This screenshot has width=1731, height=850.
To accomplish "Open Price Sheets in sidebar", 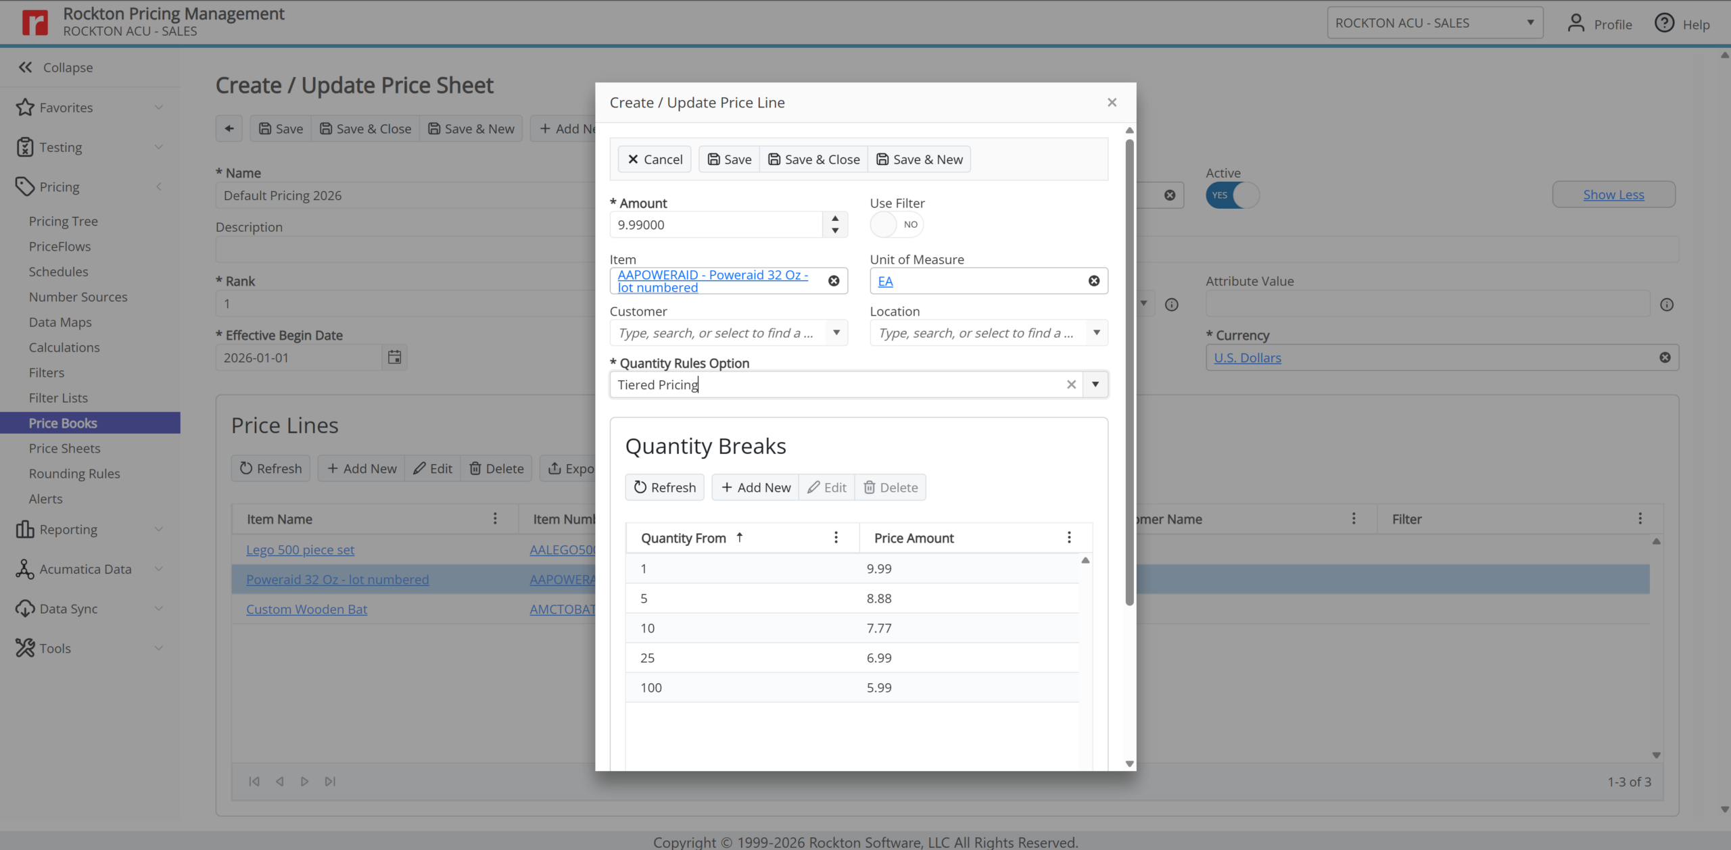I will click(x=64, y=448).
